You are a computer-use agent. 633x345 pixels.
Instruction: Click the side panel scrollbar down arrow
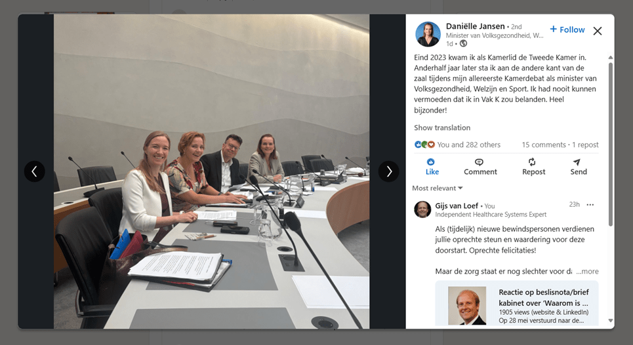coord(611,321)
